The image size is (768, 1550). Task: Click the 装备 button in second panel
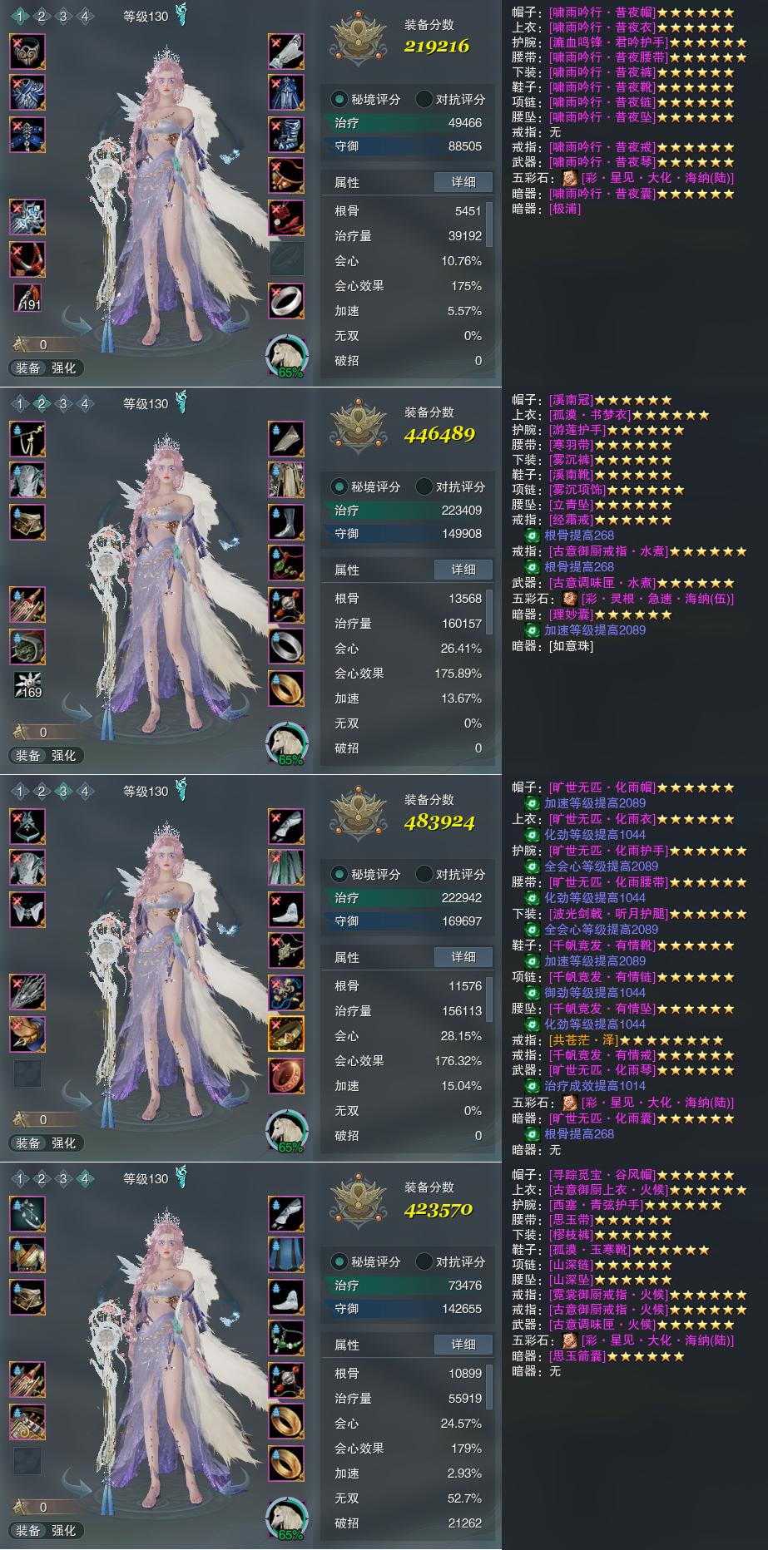click(x=28, y=755)
